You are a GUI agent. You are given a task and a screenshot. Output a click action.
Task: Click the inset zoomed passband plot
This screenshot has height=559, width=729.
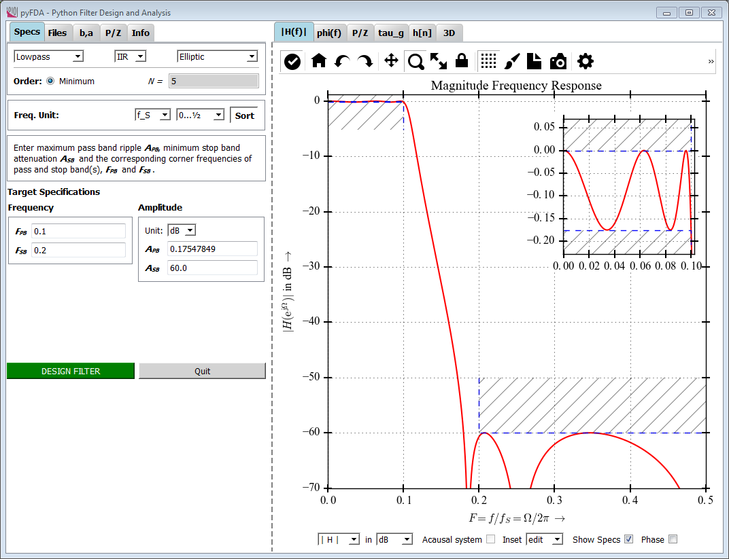(x=628, y=186)
